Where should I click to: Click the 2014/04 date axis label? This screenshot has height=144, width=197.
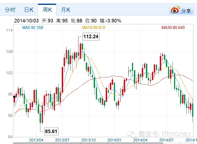click(140, 140)
